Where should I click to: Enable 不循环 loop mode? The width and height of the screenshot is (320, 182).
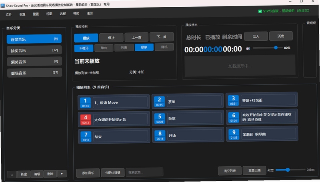[84, 48]
